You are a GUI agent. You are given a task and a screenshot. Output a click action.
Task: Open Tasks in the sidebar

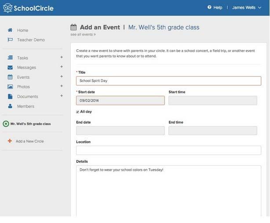pos(22,58)
